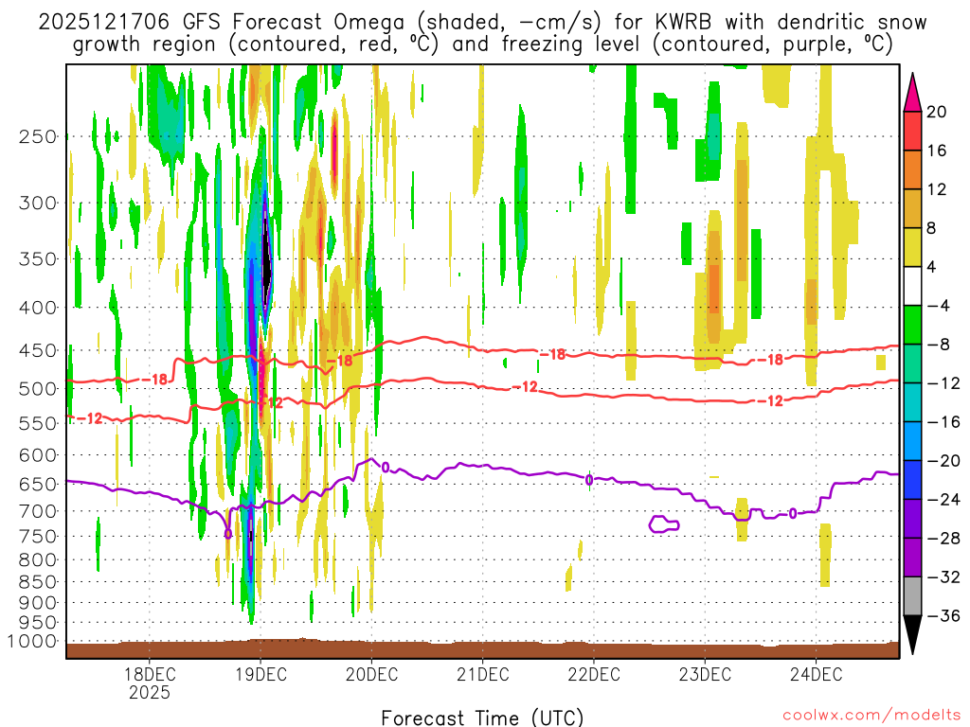Select the 900 pressure level label

pos(38,603)
